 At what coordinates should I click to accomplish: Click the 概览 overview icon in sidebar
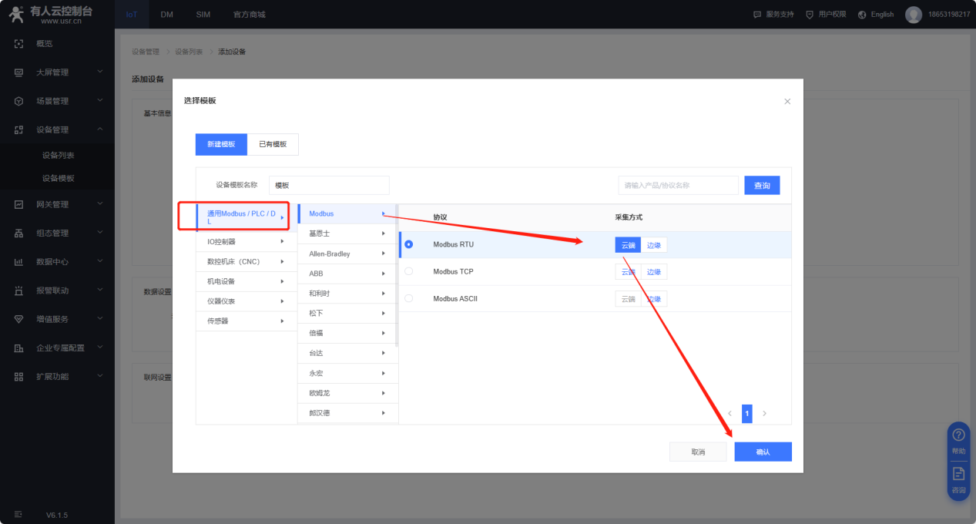(19, 44)
